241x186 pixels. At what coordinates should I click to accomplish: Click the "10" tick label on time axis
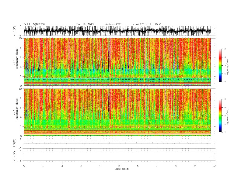(214, 166)
